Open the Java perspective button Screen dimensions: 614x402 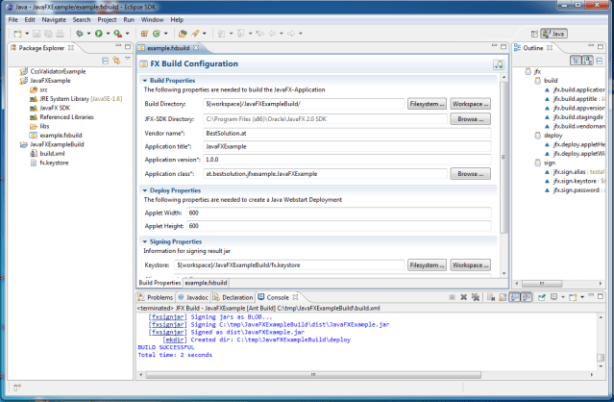553,34
